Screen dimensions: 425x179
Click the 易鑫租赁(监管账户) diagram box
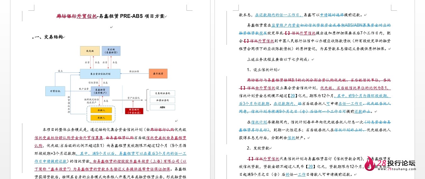(100, 91)
